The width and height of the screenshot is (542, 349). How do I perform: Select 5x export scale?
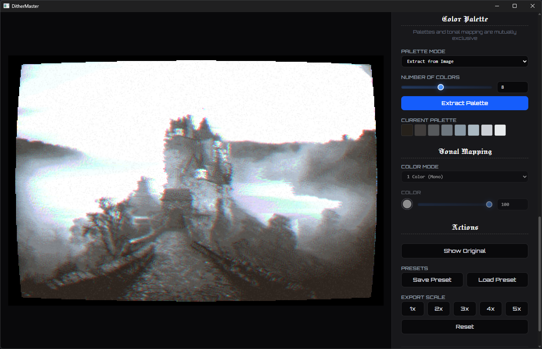click(517, 309)
